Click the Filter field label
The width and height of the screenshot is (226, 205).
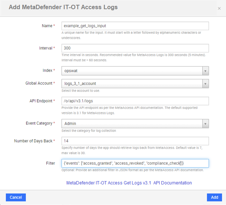click(51, 163)
